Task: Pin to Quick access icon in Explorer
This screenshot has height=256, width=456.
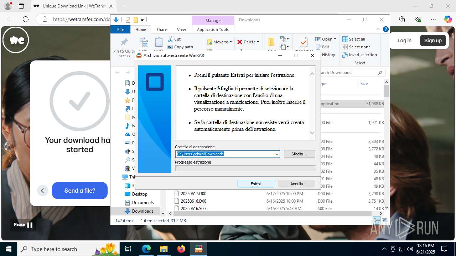Action: [x=124, y=42]
